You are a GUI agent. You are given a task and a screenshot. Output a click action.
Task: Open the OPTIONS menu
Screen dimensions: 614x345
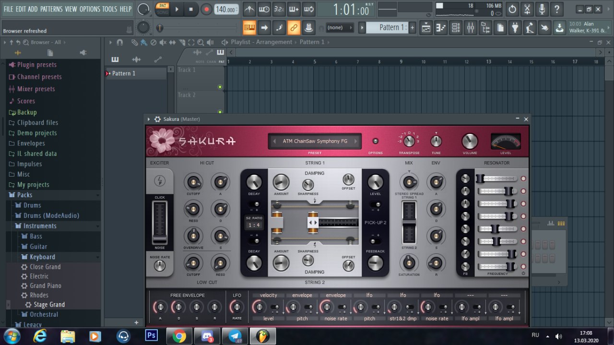click(90, 9)
